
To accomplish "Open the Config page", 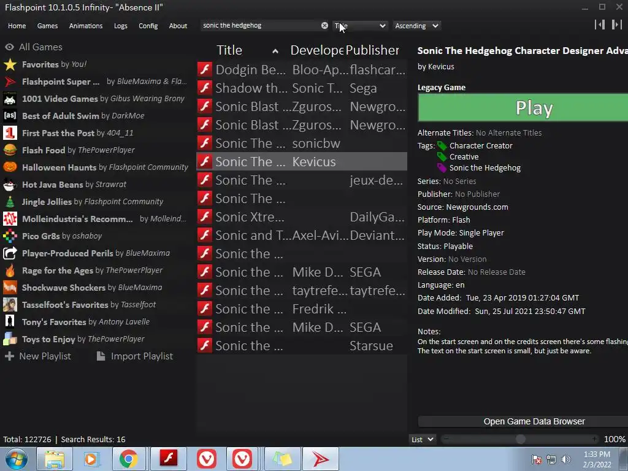I will pos(148,26).
